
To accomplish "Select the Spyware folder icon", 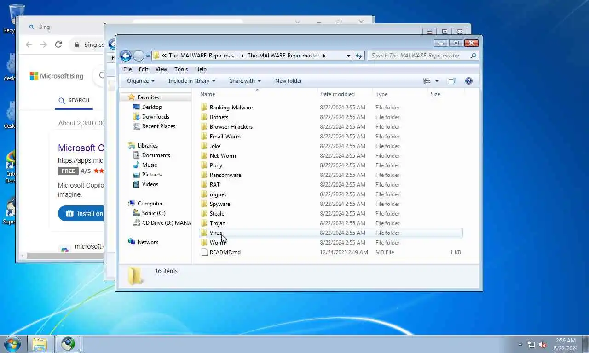I will coord(205,204).
